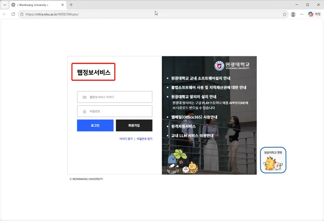Open 원광대학교 교내 소프트웨어설치 안내

click(x=201, y=78)
